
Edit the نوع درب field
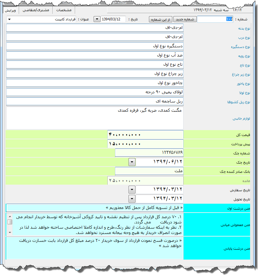[95, 37]
